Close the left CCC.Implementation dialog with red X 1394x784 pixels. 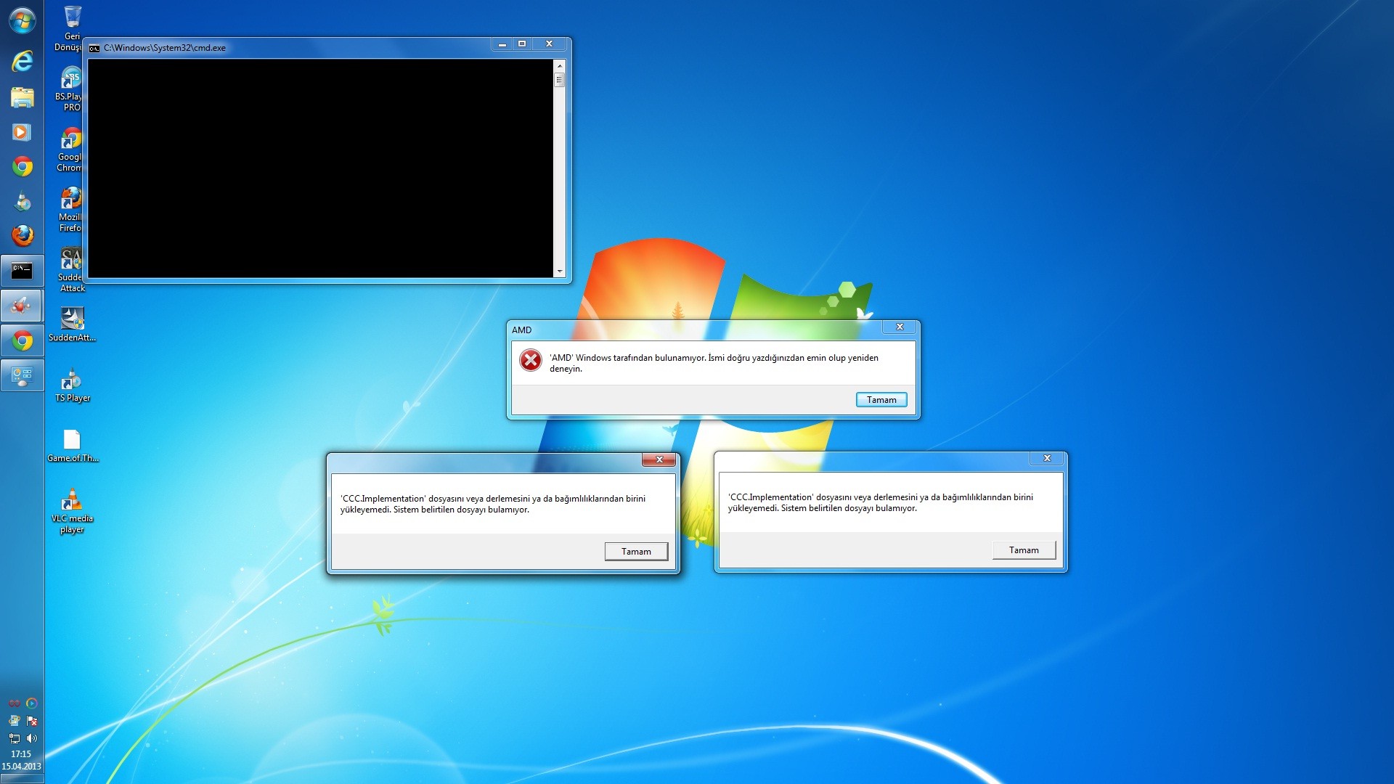[x=659, y=460]
